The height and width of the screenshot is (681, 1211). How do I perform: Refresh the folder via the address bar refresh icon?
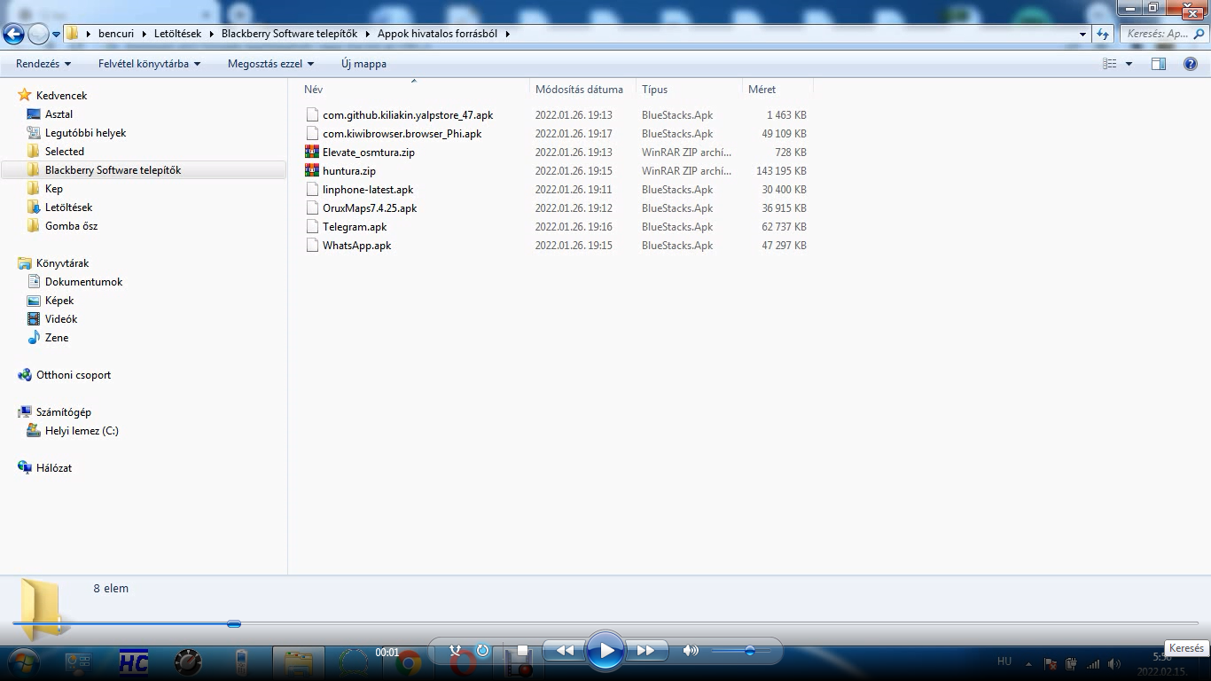(x=1103, y=34)
